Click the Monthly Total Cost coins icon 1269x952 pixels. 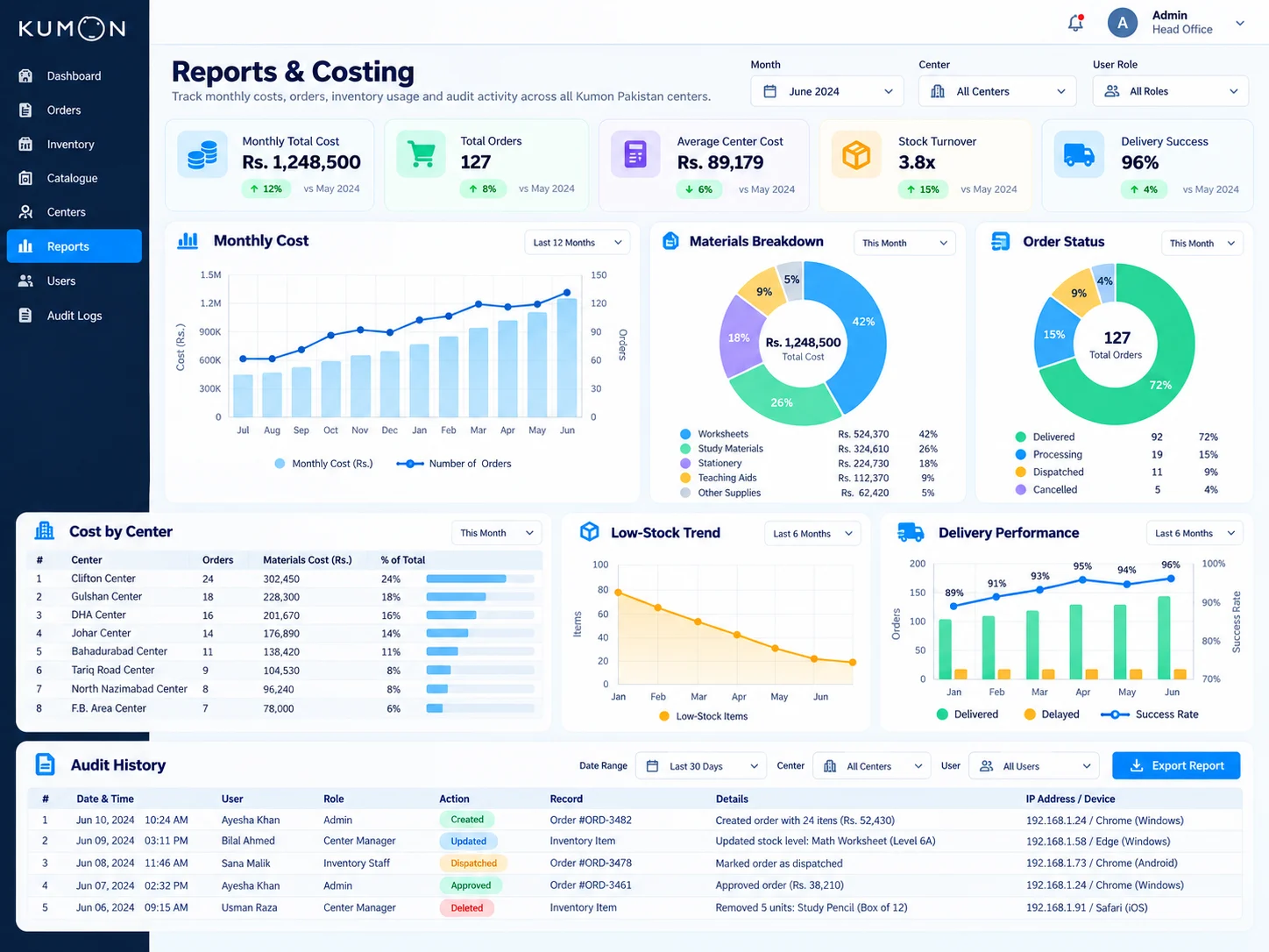click(x=202, y=154)
